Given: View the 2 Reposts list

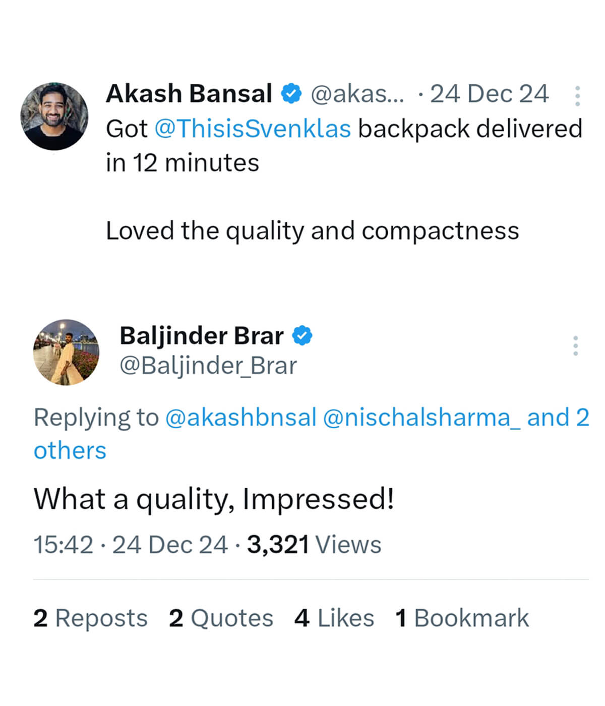Looking at the screenshot, I should (90, 618).
